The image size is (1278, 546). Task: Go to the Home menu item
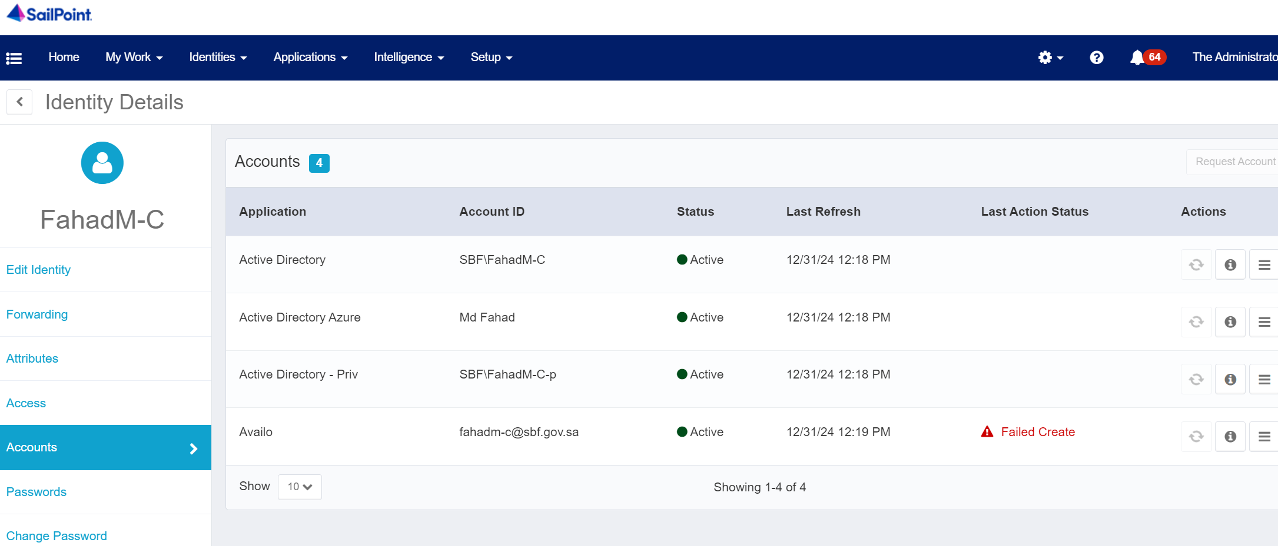64,58
